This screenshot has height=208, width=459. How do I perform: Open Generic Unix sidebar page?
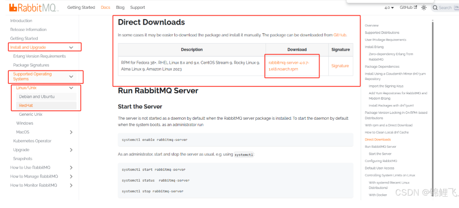[x=31, y=114]
